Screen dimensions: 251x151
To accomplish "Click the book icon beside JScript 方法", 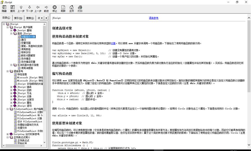I will (x=15, y=93).
